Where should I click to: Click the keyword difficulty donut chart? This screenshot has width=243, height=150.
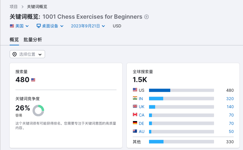tap(38, 110)
